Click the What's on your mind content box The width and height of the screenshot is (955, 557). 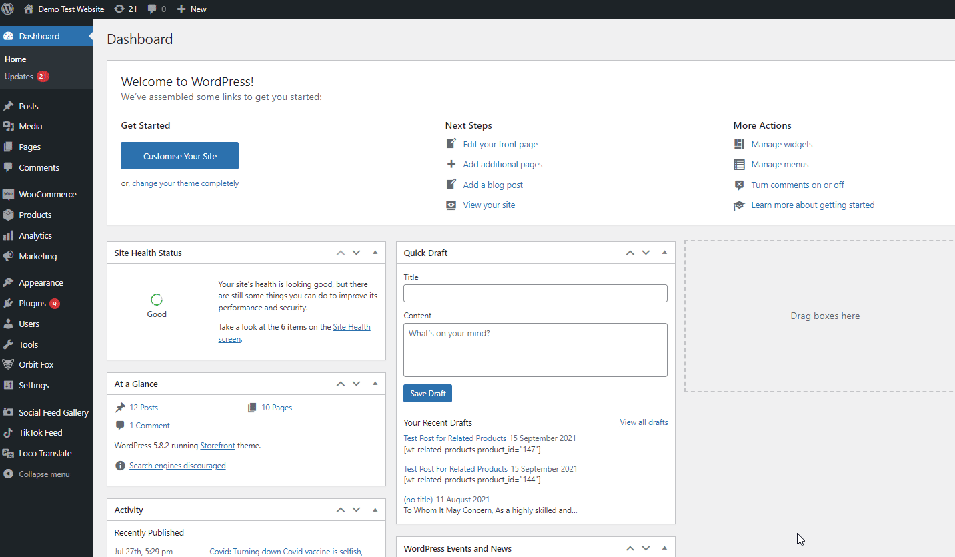click(x=536, y=350)
